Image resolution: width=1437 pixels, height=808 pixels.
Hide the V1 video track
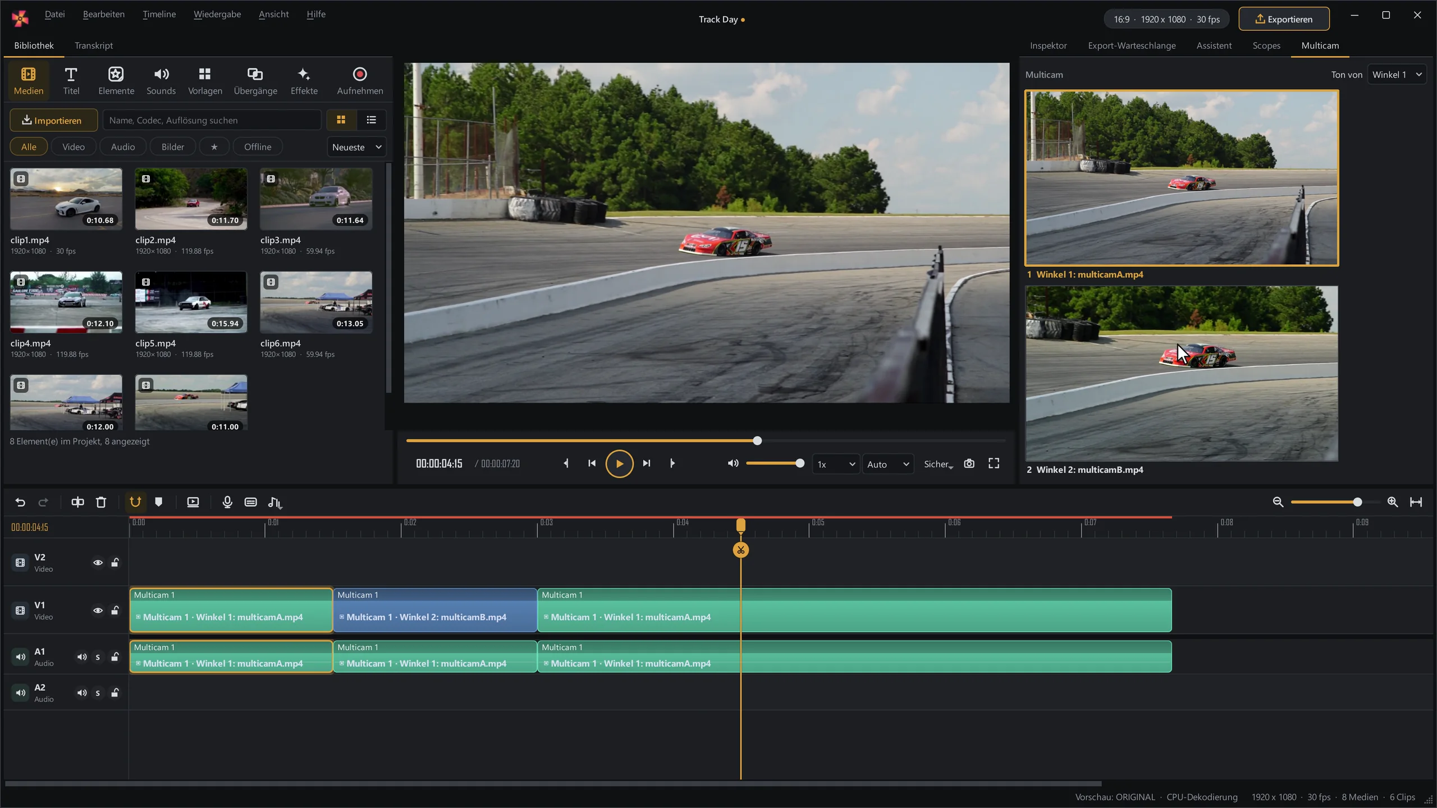pyautogui.click(x=98, y=610)
